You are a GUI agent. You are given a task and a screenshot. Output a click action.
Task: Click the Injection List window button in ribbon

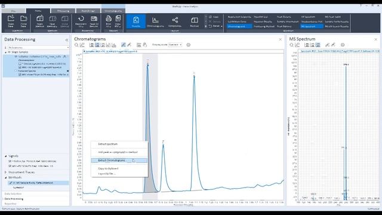[x=261, y=17]
